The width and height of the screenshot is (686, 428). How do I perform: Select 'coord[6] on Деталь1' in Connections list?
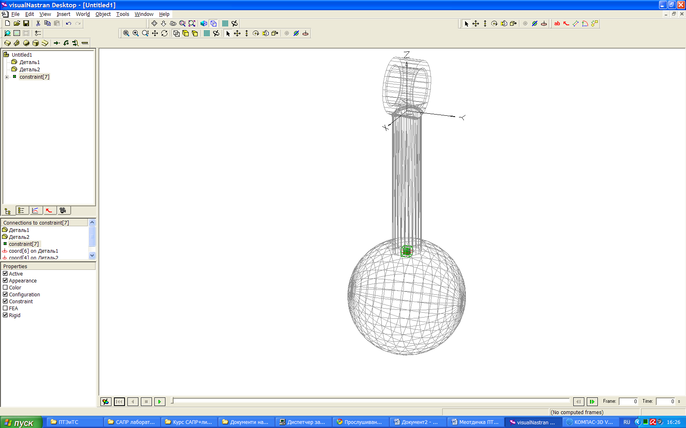pos(33,251)
